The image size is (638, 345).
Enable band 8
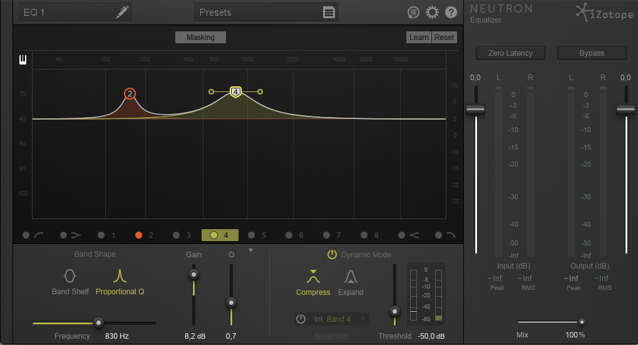364,235
